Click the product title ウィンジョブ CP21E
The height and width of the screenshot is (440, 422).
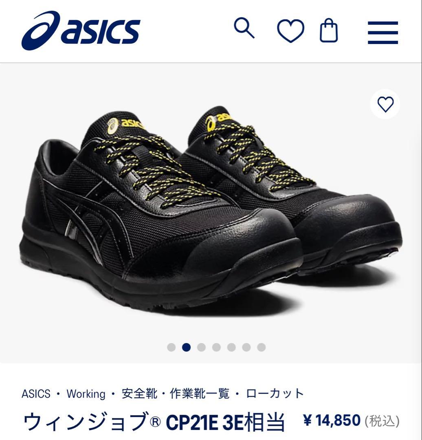tap(154, 422)
